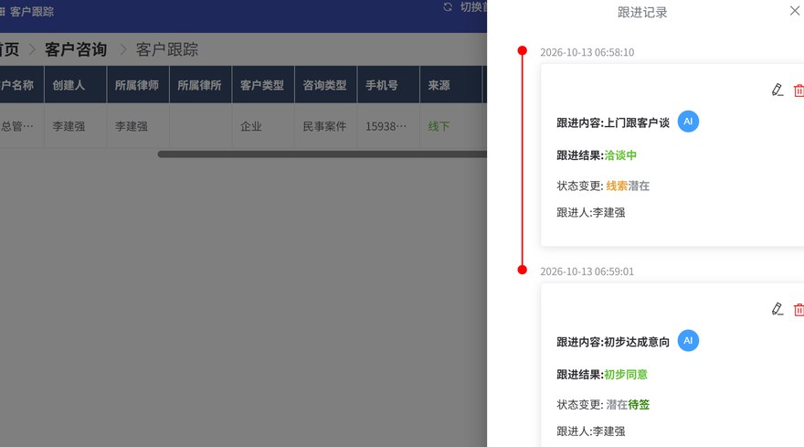Click the 咨询类型 column header
Viewport: 804px width, 447px height.
point(325,85)
